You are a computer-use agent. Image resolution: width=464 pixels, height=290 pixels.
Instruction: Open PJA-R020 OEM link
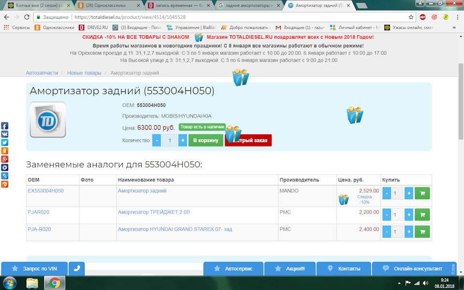click(39, 229)
